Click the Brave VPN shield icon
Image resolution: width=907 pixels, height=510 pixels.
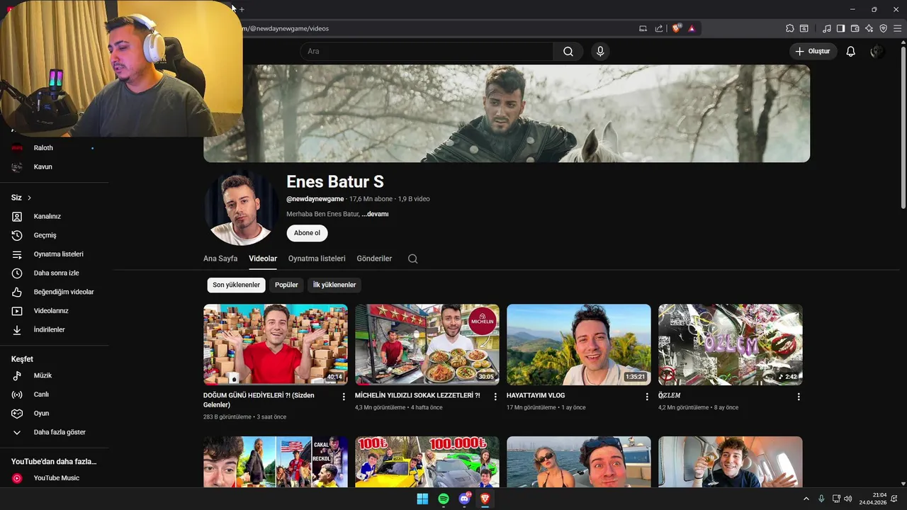click(883, 28)
